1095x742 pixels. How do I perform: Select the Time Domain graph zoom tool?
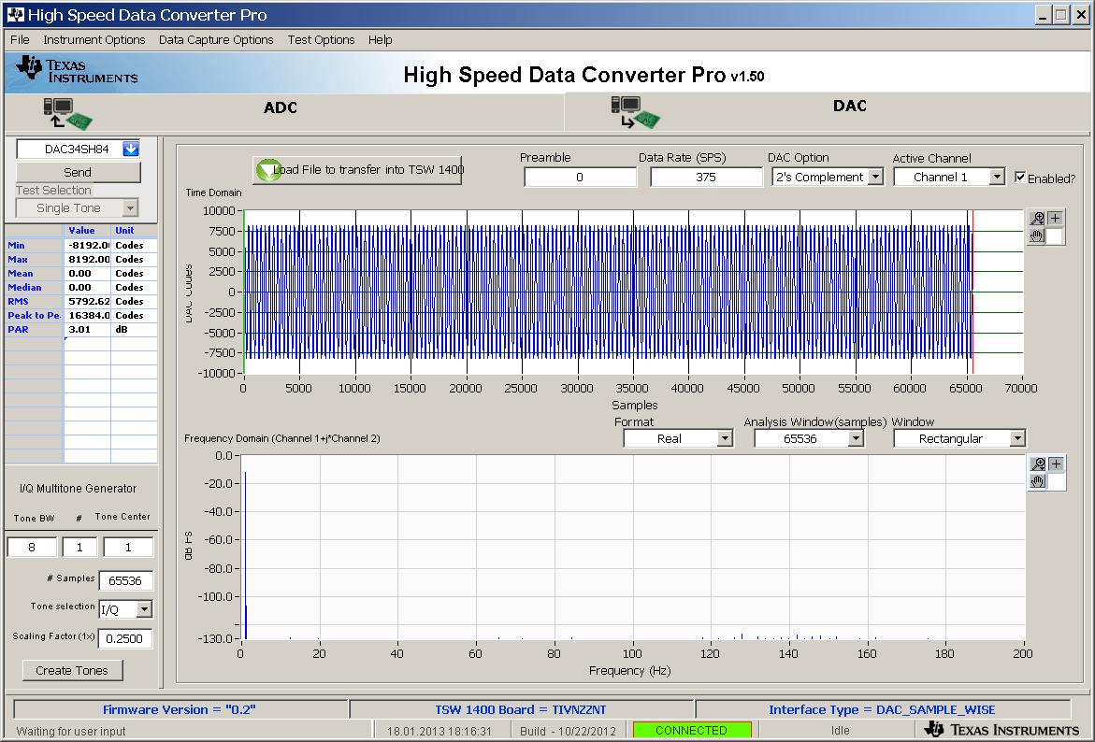1037,219
